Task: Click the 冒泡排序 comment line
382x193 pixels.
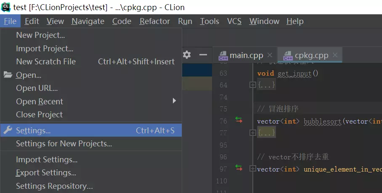Action: (278, 109)
